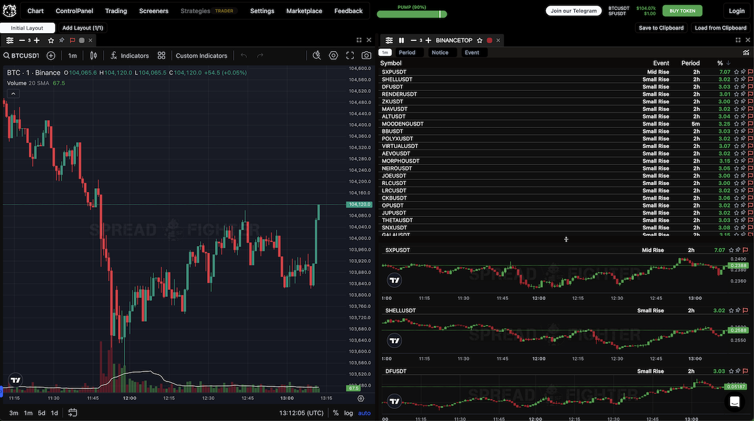Open the chart panel settings sliders icon
This screenshot has height=421, width=754.
10,40
